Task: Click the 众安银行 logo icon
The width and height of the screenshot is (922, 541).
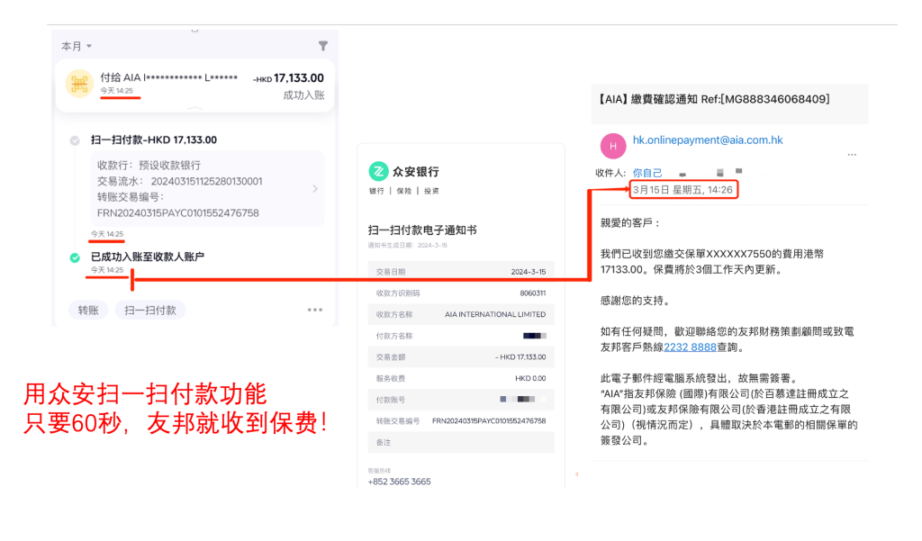Action: coord(378,171)
